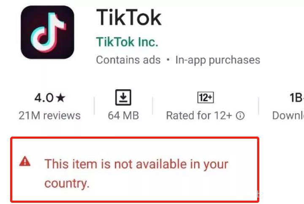Tap the TikTok app title

pos(129,17)
